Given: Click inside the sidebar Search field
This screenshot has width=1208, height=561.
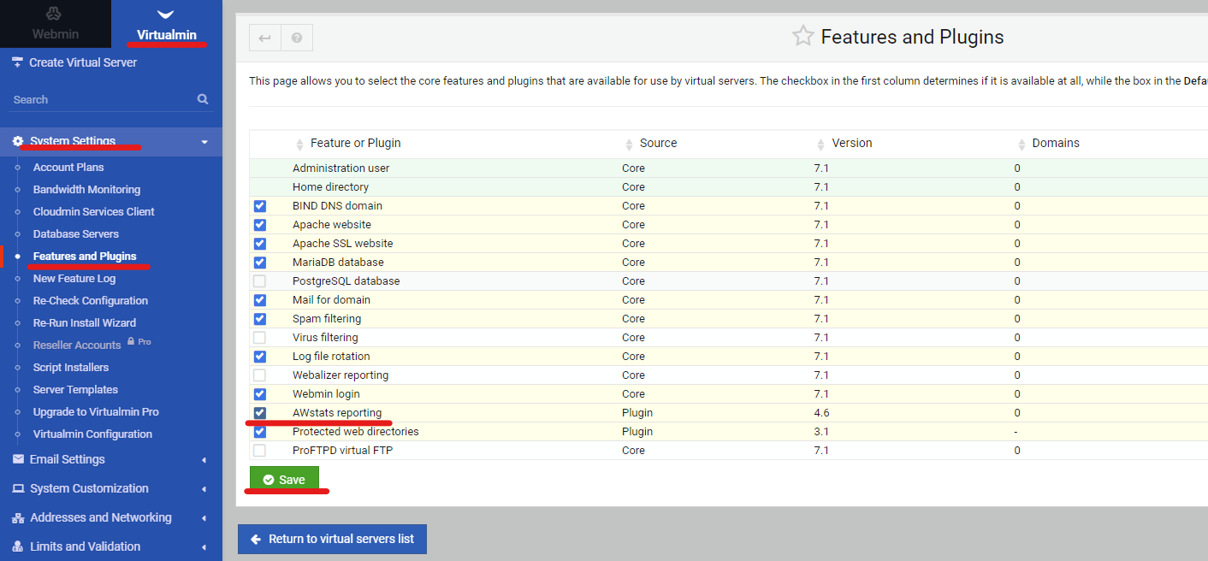Looking at the screenshot, I should coord(94,99).
